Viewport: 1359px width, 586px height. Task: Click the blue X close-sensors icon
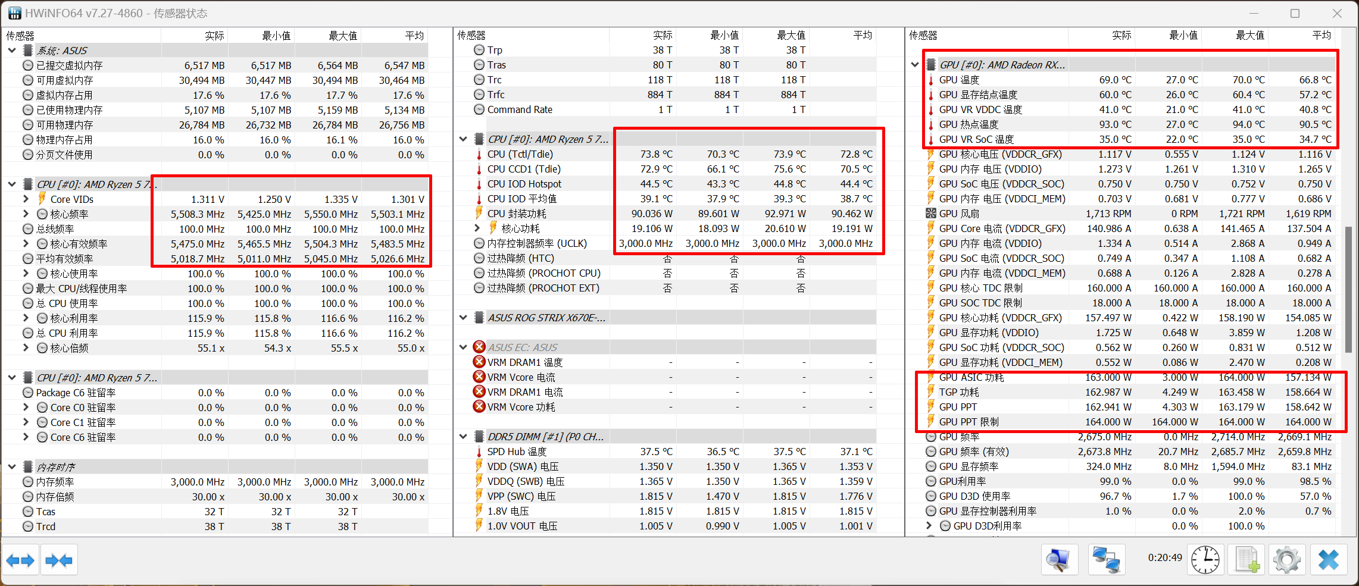pos(1329,560)
